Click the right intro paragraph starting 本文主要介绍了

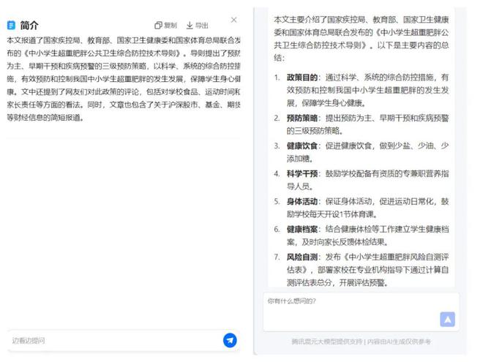point(362,39)
